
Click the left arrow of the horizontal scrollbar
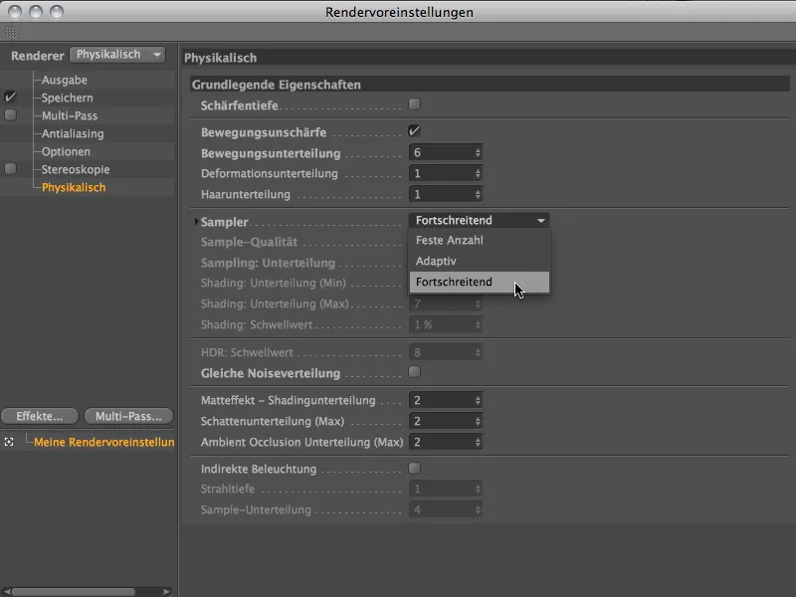(x=7, y=591)
